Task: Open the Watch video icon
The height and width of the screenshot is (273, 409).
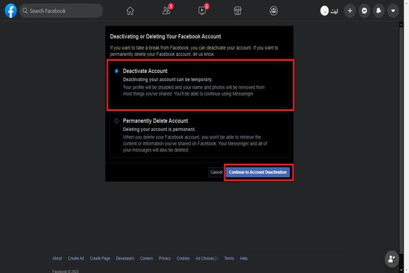Action: coord(202,11)
